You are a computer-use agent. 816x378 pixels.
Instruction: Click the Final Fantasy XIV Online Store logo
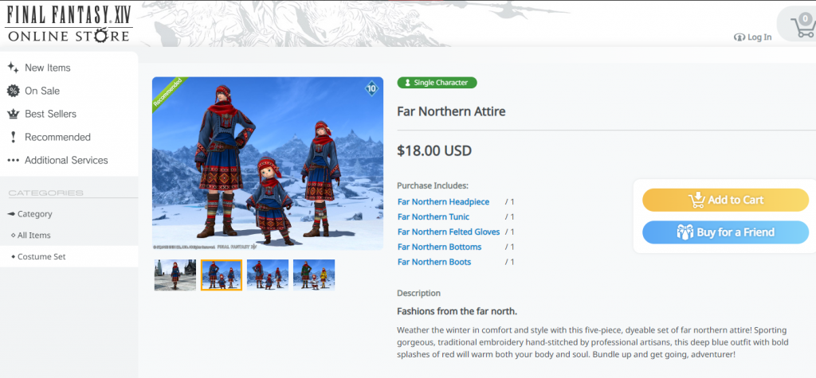pyautogui.click(x=69, y=24)
